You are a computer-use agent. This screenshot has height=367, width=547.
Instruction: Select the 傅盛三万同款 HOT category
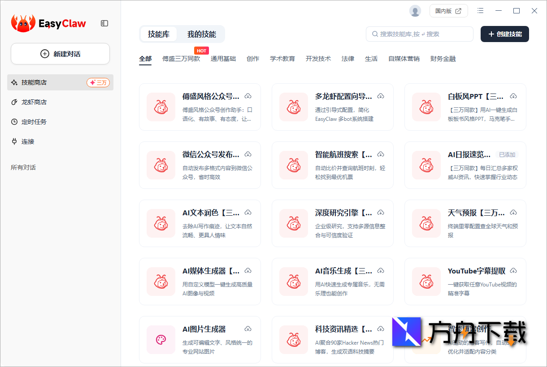(x=182, y=58)
